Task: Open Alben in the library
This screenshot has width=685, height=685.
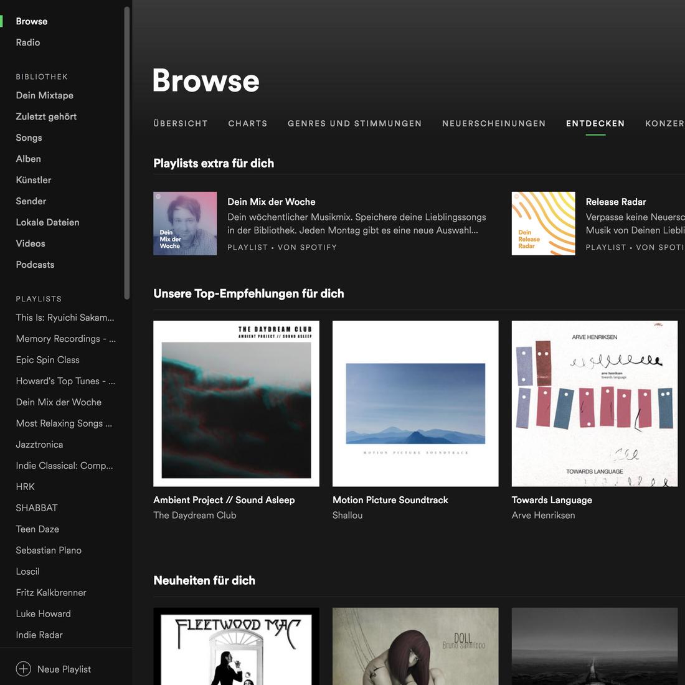Action: point(29,159)
